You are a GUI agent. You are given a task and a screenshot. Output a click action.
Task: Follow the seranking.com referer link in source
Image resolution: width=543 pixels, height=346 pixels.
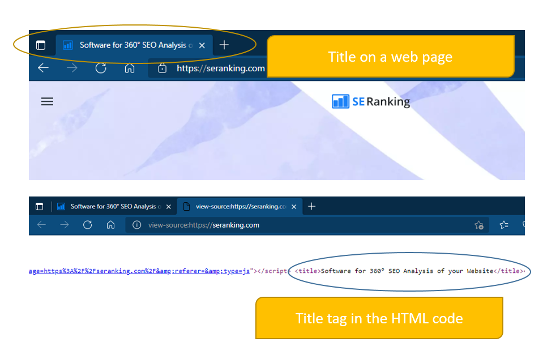point(139,271)
